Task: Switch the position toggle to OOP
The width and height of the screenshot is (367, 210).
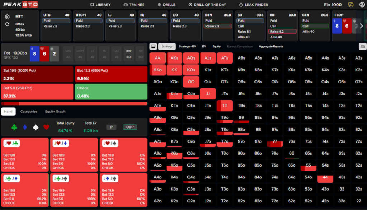Action: [130, 127]
